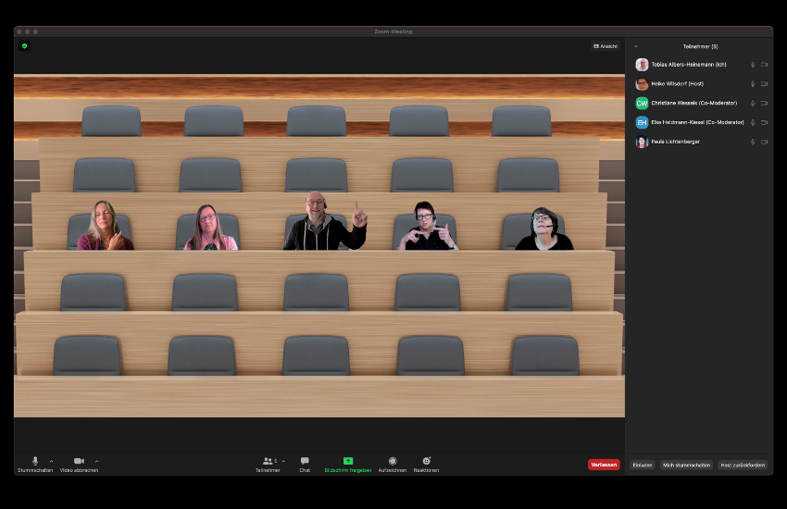Click the blue EH avatar
The width and height of the screenshot is (787, 509).
[642, 122]
